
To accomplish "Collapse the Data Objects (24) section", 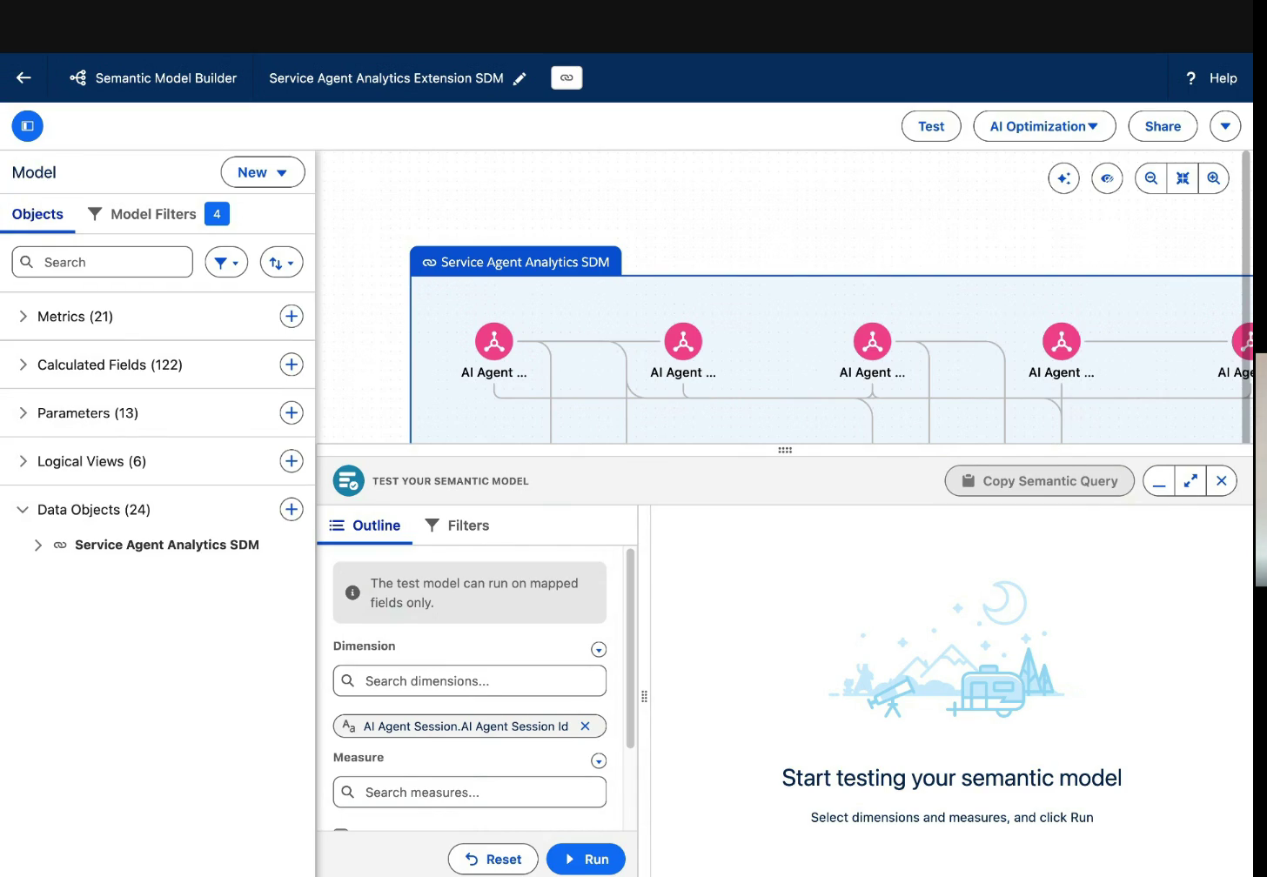I will click(23, 510).
